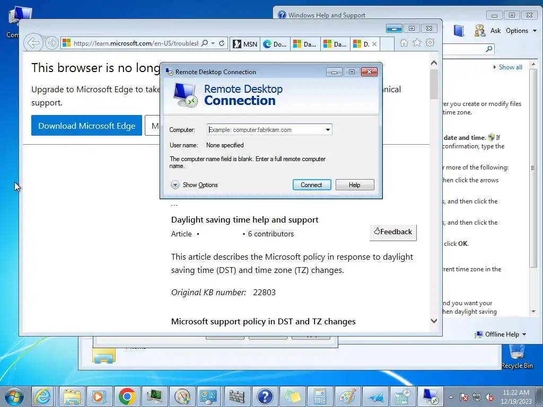Click the '6 contributors' link
This screenshot has width=543, height=407.
pyautogui.click(x=271, y=234)
